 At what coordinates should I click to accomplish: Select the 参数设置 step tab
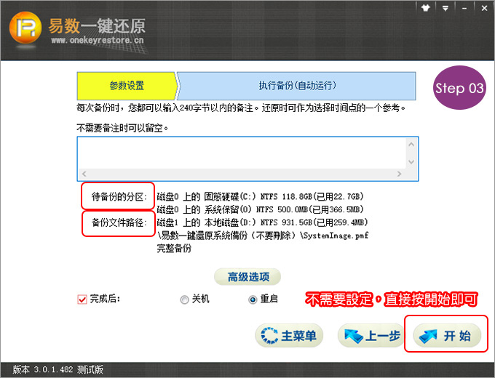[127, 86]
